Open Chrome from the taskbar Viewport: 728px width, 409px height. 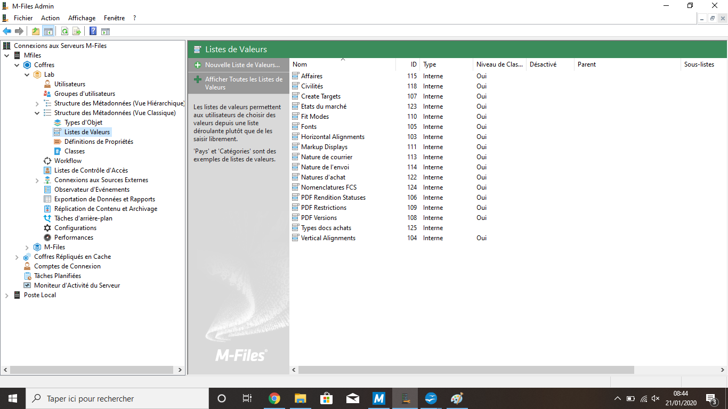(274, 398)
